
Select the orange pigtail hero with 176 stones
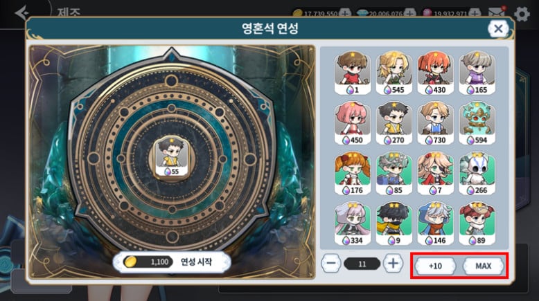point(353,173)
